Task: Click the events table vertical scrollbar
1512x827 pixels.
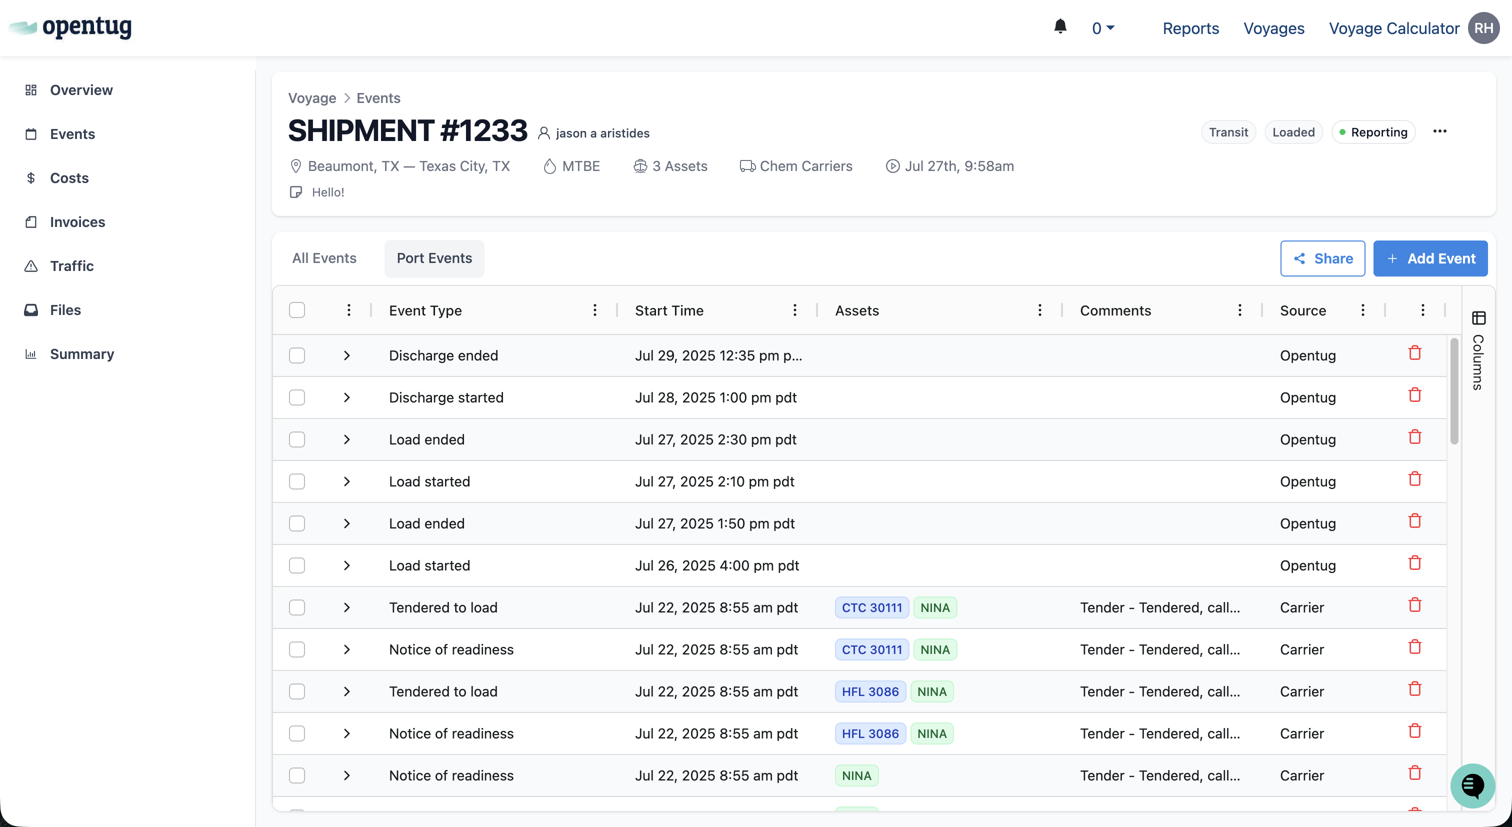Action: [1454, 392]
